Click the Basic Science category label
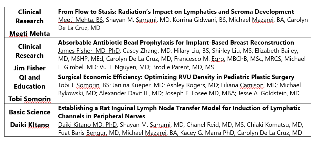This screenshot has height=143, width=314. click(x=30, y=112)
